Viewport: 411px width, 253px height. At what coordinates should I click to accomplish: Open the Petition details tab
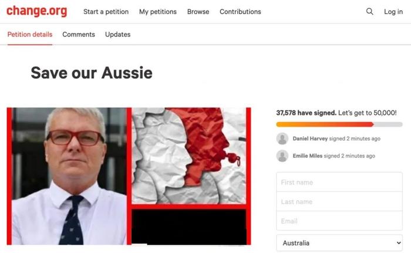click(x=30, y=35)
